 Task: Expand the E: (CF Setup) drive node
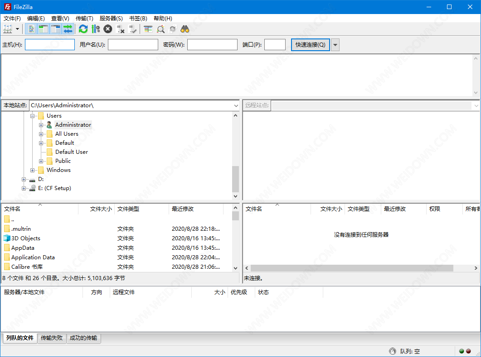(24, 188)
